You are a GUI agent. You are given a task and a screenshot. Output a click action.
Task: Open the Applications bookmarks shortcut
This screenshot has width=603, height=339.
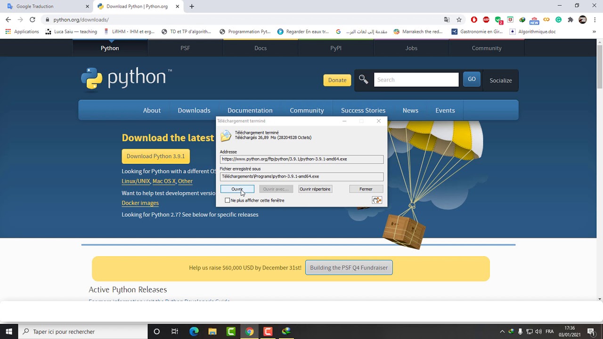(x=22, y=32)
